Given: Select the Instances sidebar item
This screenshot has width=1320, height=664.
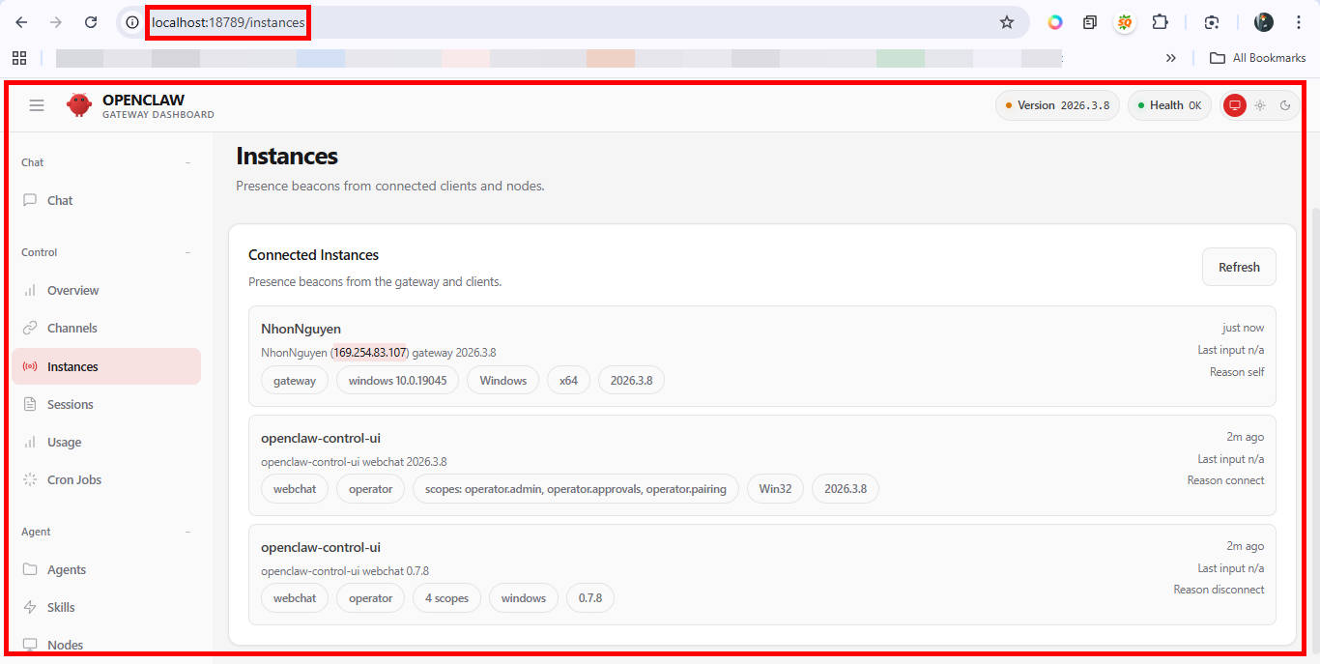Looking at the screenshot, I should pos(106,366).
